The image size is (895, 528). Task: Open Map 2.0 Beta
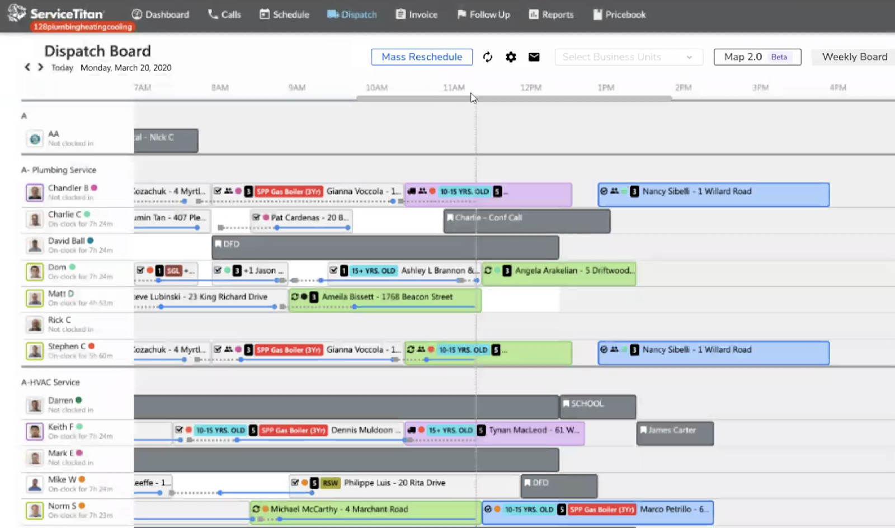pyautogui.click(x=757, y=57)
